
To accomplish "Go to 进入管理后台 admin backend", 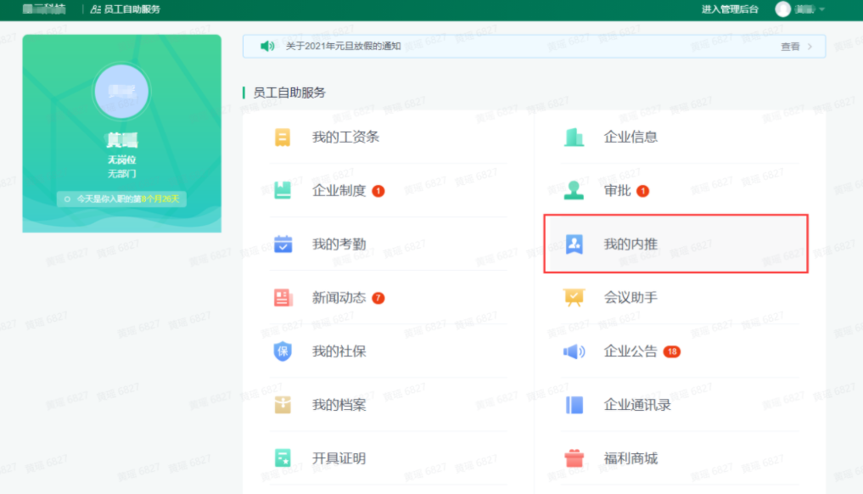I will click(730, 9).
